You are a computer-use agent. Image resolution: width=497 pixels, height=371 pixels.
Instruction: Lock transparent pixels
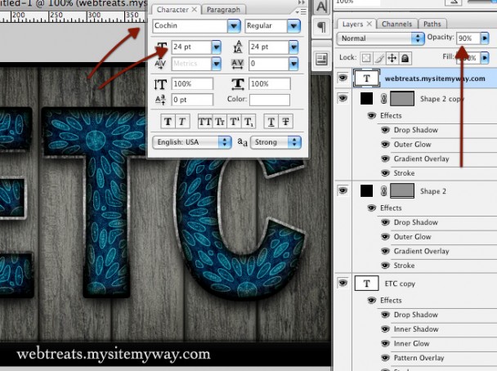tap(366, 58)
